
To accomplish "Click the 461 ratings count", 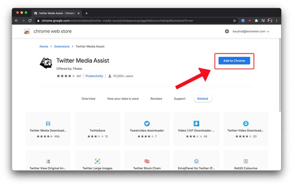I will [79, 76].
